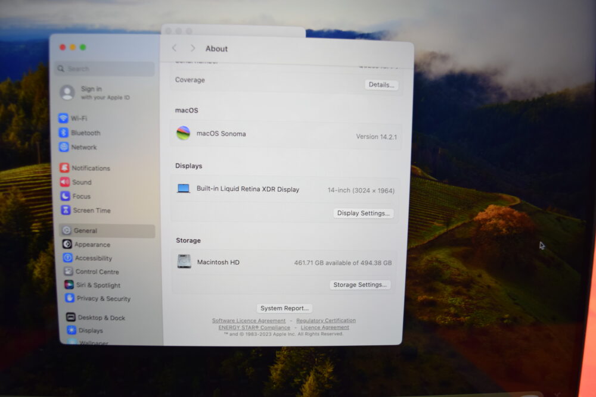
Task: Click the Version 14.2.1 text
Action: coord(376,137)
